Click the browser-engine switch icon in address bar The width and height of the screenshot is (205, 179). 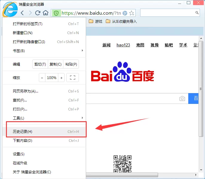coord(125,13)
